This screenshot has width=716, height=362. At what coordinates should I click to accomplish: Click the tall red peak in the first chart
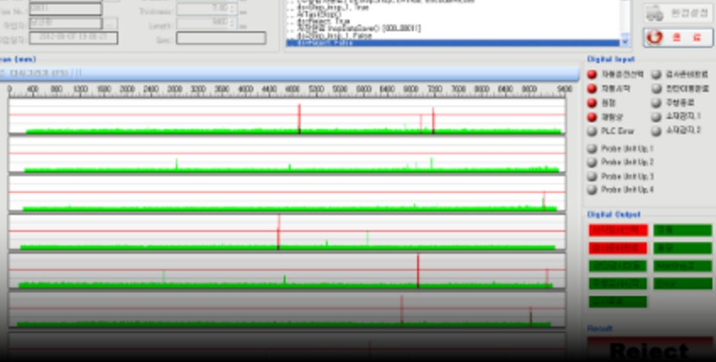point(299,116)
